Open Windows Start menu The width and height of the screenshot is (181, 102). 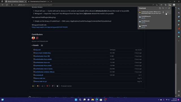click(x=76, y=100)
